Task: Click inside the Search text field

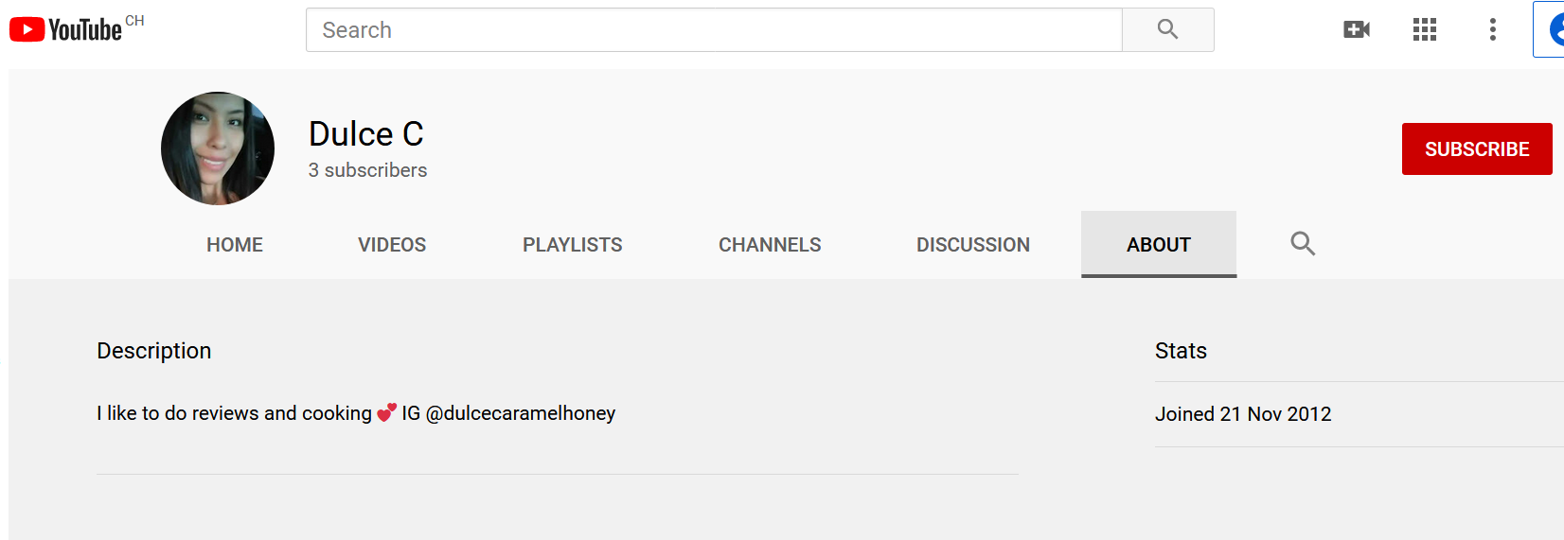Action: pos(714,30)
